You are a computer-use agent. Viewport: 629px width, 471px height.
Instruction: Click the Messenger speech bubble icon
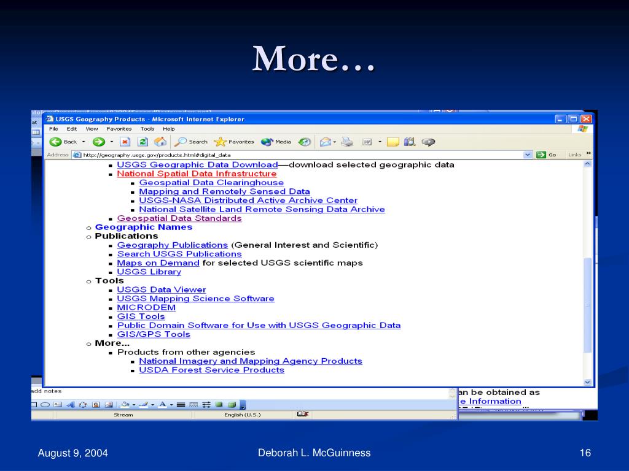click(x=428, y=142)
